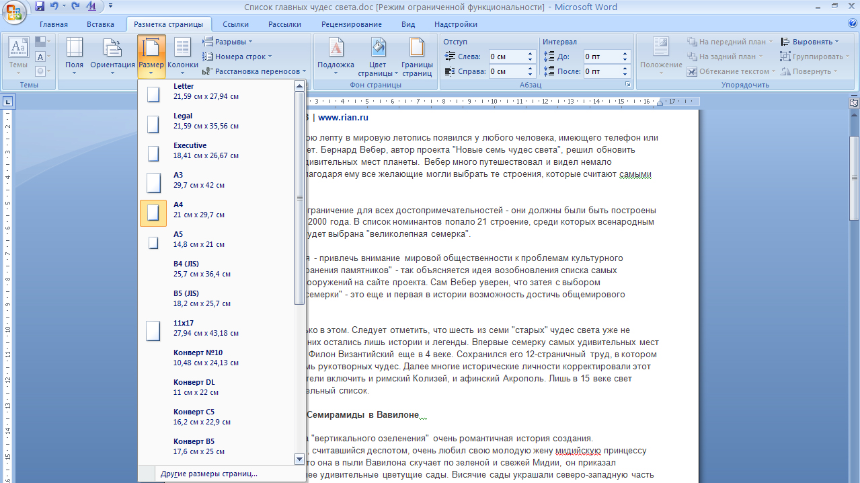Open Колонки (Columns) menu
This screenshot has width=860, height=483.
[182, 57]
